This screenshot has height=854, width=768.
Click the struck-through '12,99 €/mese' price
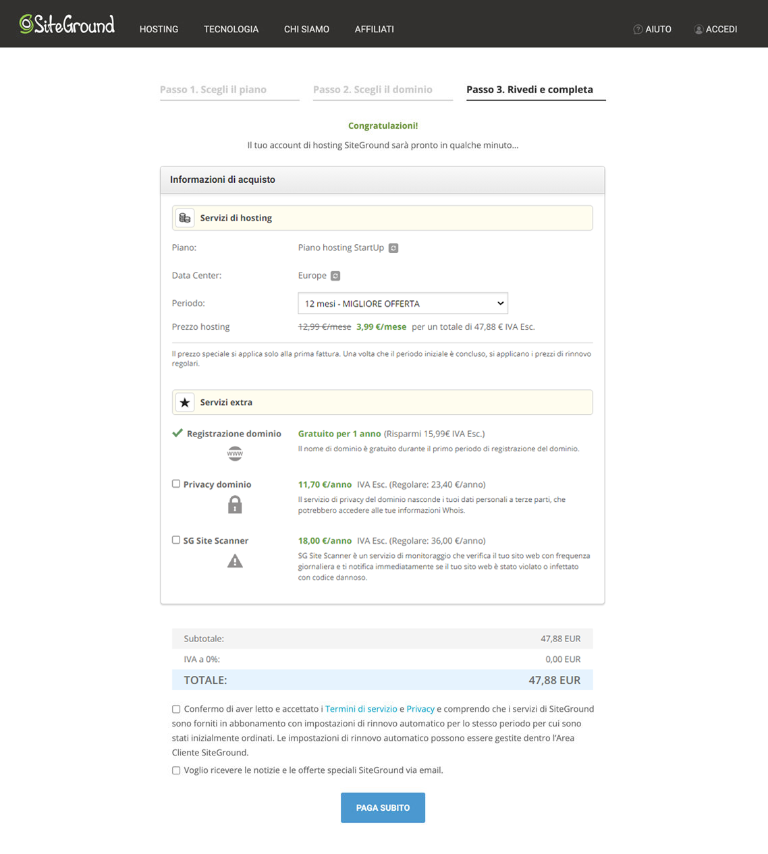click(x=325, y=326)
